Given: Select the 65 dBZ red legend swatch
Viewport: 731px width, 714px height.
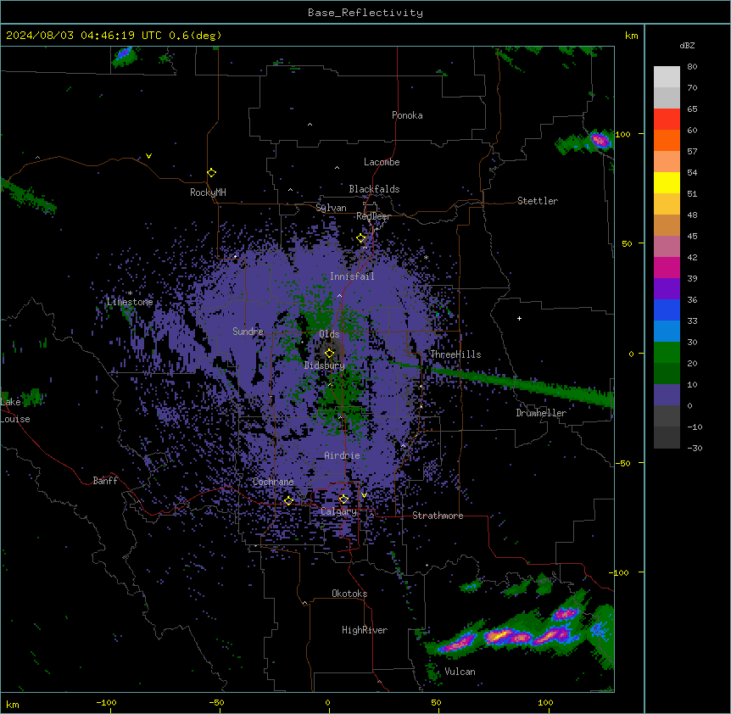Looking at the screenshot, I should click(667, 119).
